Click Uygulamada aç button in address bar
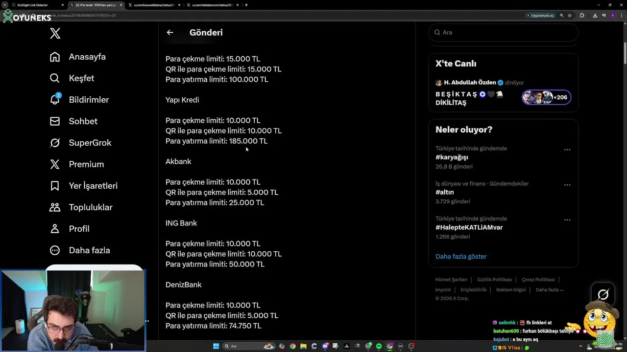 coord(540,15)
